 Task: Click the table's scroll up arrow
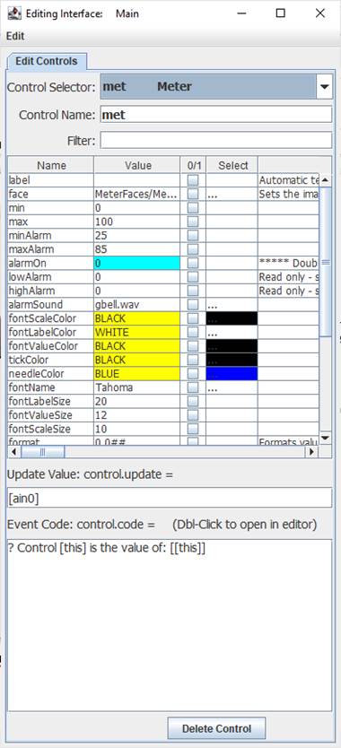click(x=325, y=180)
